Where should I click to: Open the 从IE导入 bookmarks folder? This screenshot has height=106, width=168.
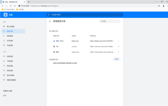pos(20,9)
